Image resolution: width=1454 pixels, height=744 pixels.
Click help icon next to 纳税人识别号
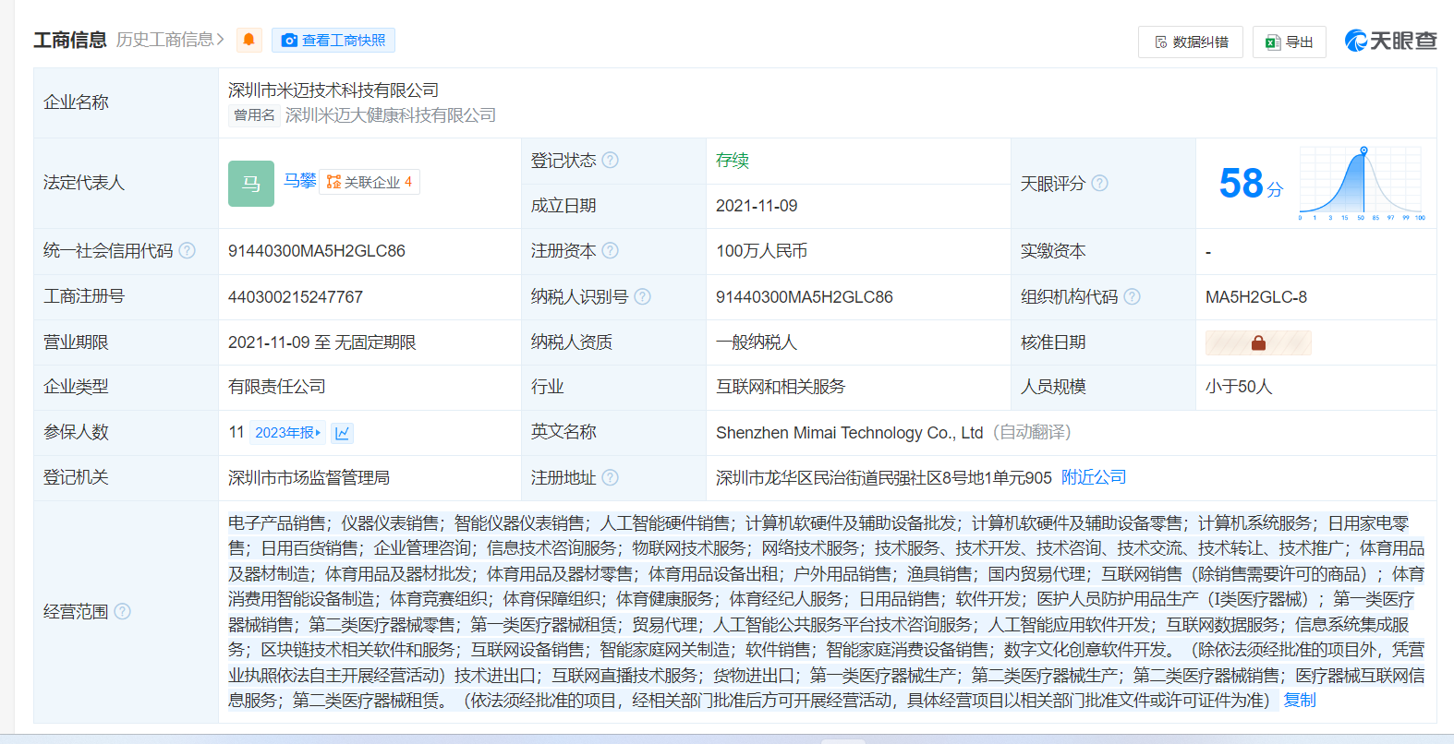(642, 296)
